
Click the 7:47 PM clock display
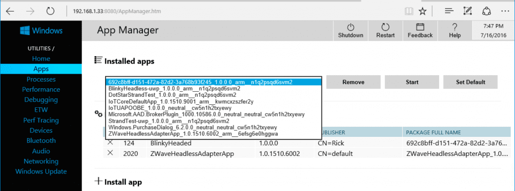pyautogui.click(x=493, y=26)
